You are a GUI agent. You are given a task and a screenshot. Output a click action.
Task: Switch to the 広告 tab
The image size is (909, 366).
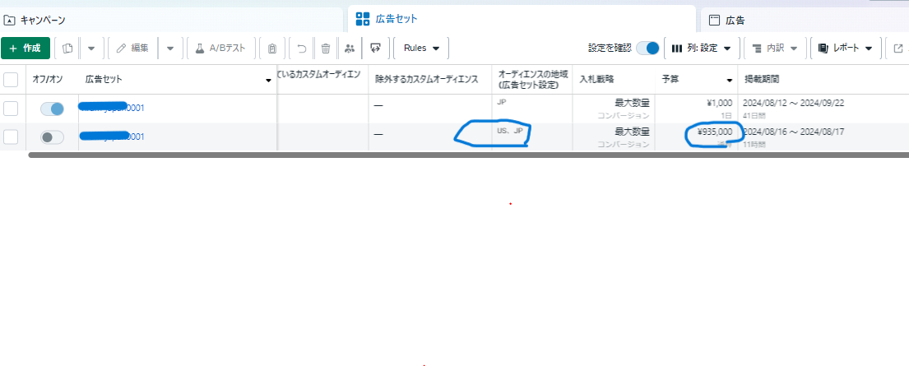point(805,21)
